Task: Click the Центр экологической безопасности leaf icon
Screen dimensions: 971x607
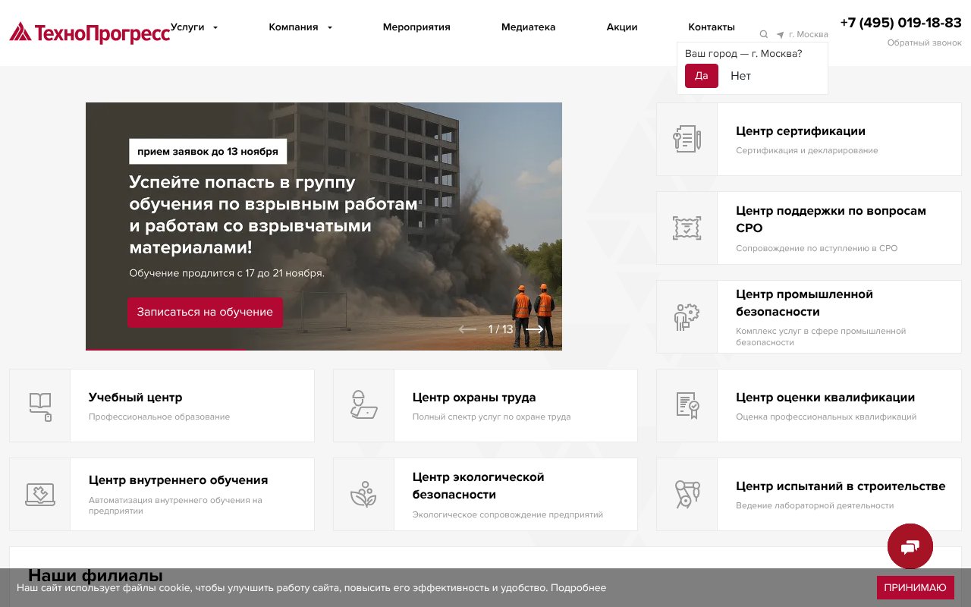Action: 363,494
